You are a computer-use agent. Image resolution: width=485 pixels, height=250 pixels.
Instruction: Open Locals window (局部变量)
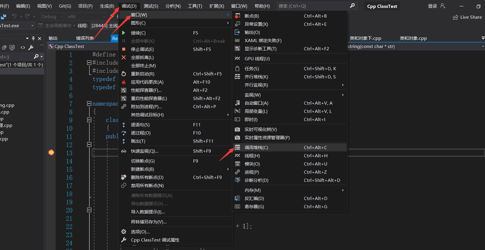click(290, 111)
